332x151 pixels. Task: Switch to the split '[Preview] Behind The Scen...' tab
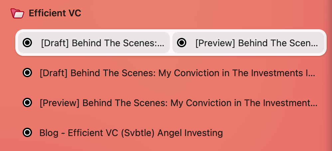click(x=256, y=43)
